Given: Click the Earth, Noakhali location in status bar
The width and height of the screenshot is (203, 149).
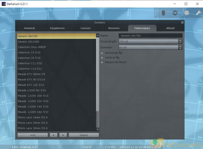Looking at the screenshot, I should coord(24,147).
